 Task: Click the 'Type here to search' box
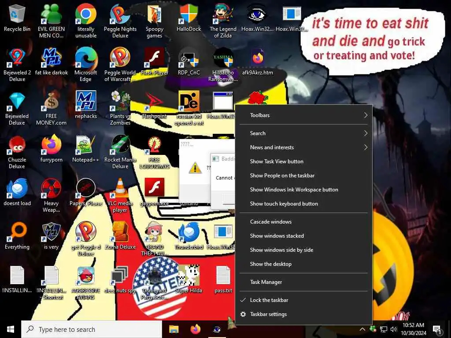[x=92, y=329]
